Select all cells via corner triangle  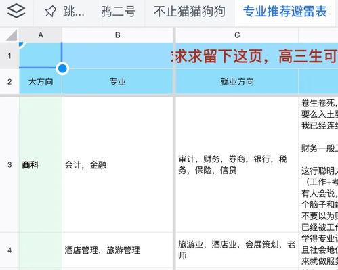click(x=12, y=35)
